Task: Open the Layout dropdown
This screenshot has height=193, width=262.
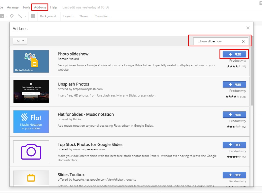Action: (69, 16)
